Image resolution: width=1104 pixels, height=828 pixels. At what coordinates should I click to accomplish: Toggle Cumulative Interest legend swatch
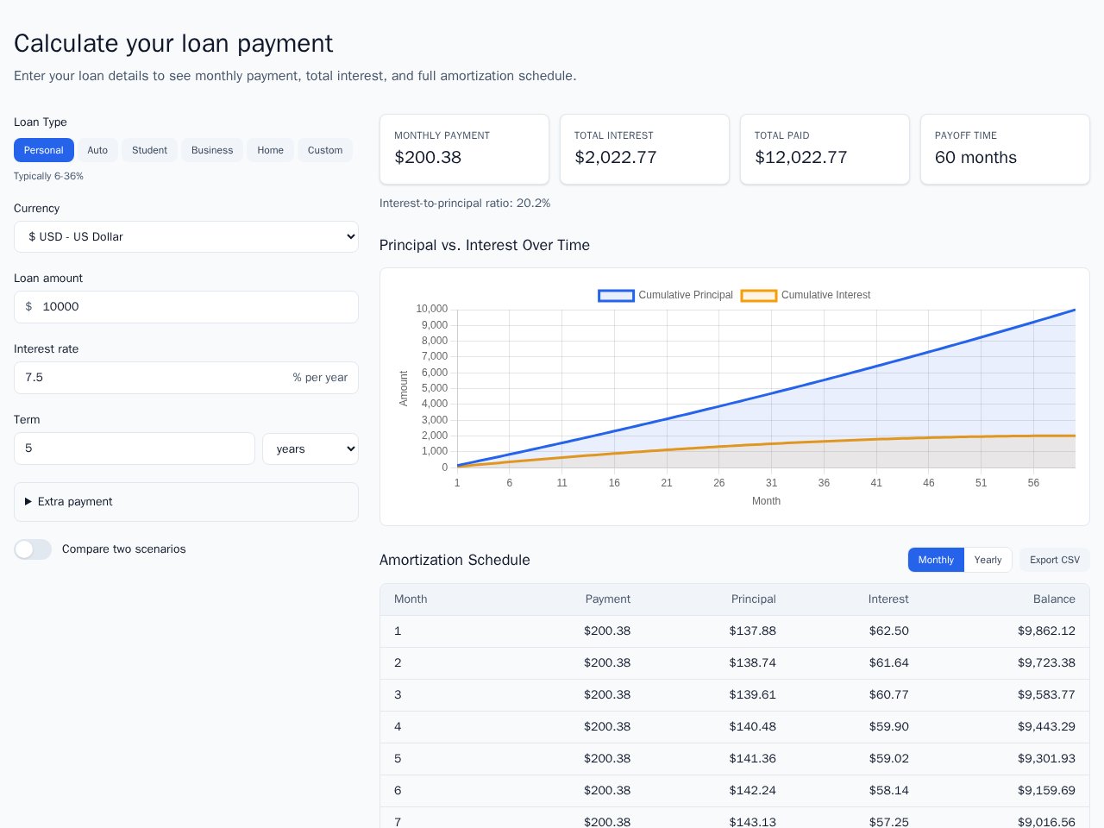[759, 295]
